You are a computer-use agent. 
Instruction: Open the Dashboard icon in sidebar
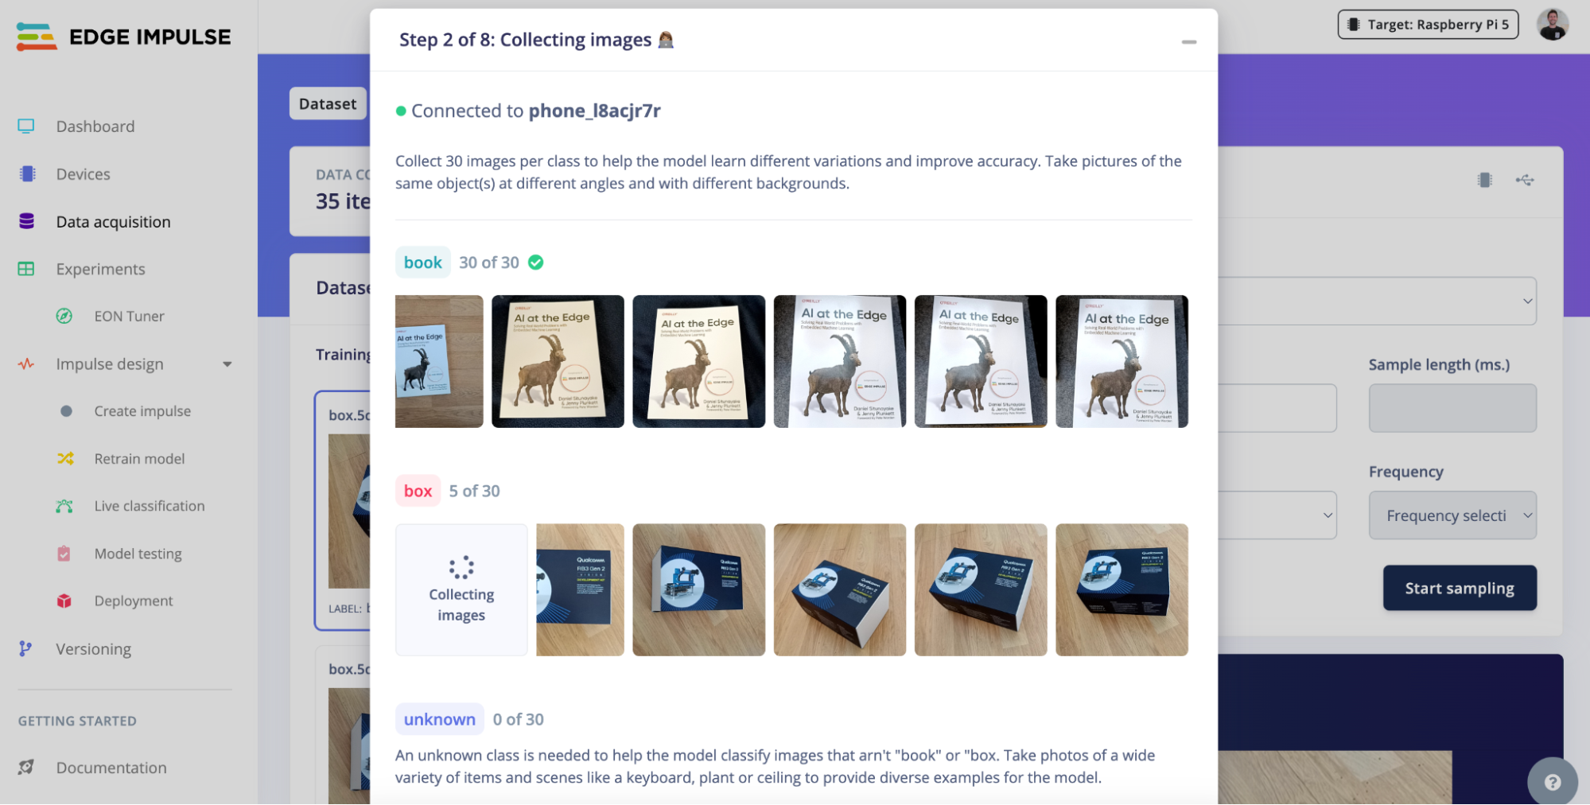[x=26, y=126]
